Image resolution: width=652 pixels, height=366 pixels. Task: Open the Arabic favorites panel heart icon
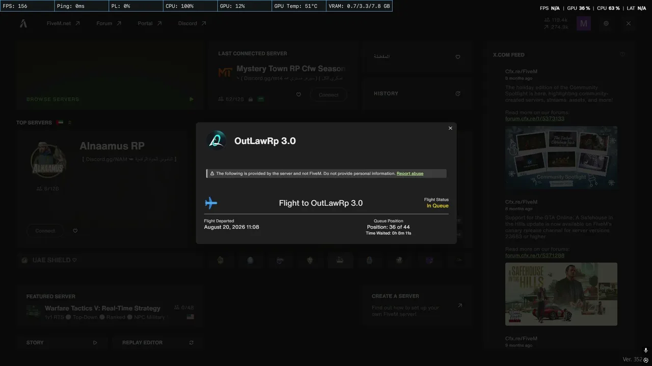tap(458, 57)
